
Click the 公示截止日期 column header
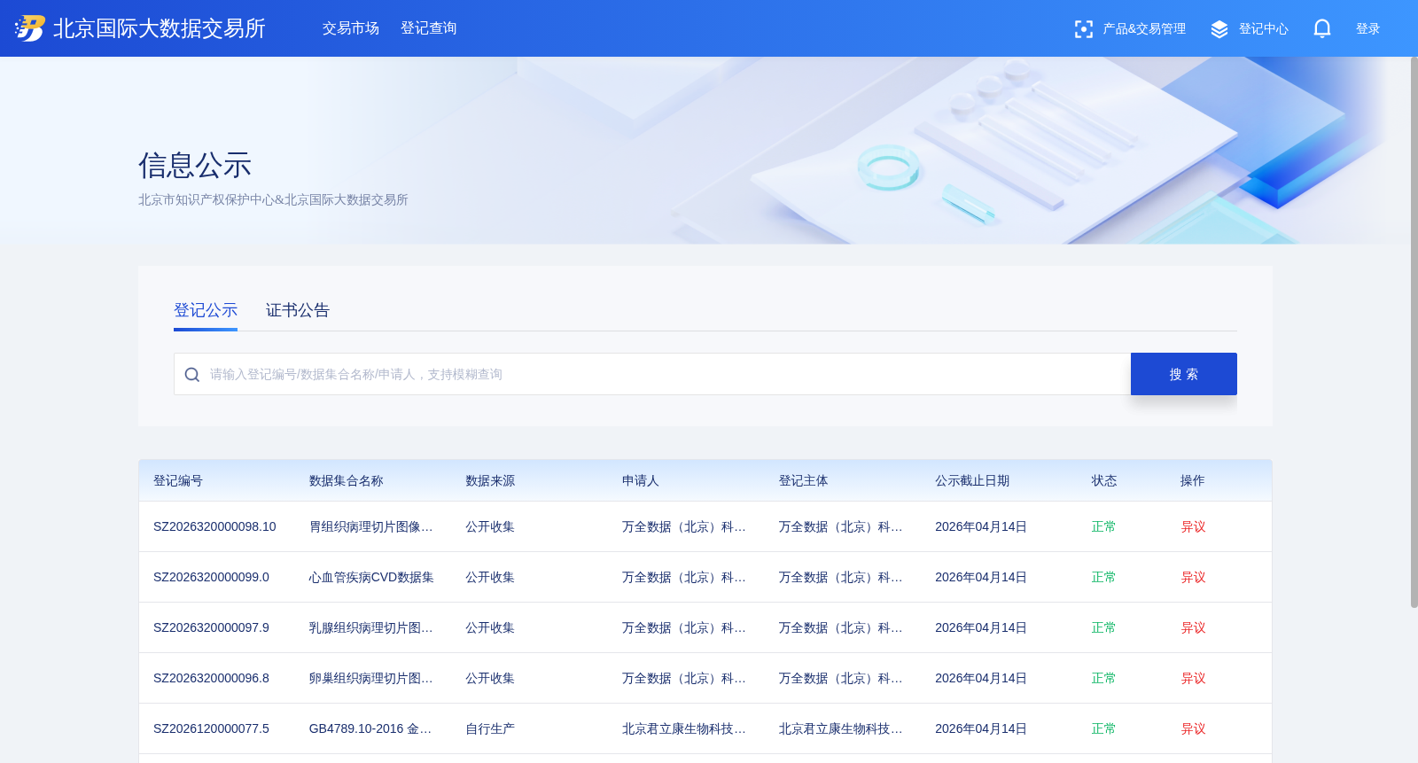tap(972, 480)
